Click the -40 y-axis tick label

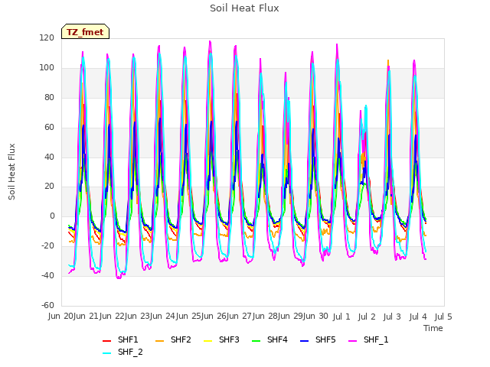pyautogui.click(x=47, y=275)
